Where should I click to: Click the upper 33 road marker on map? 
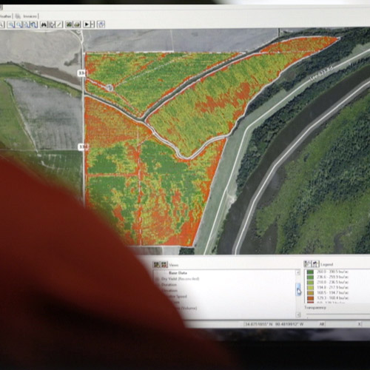(81, 73)
